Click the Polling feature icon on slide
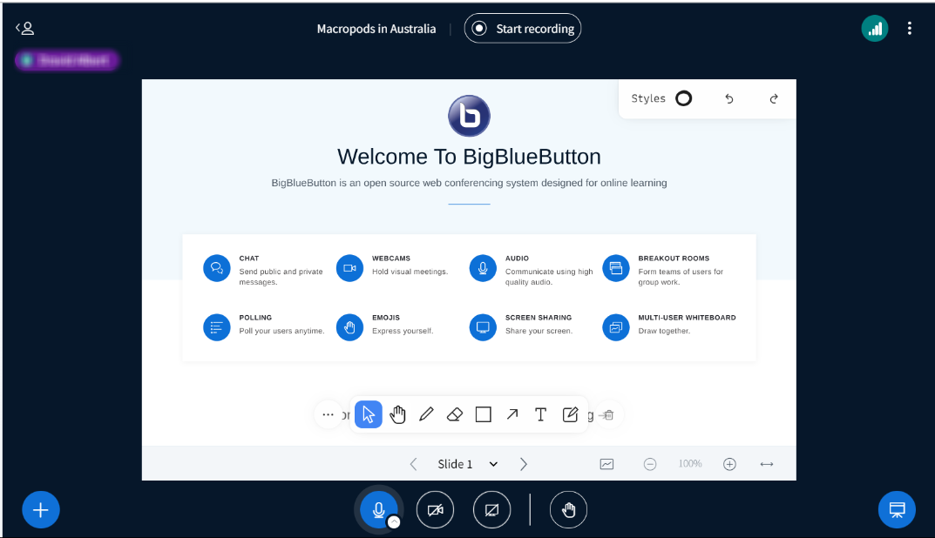The height and width of the screenshot is (538, 935). (x=216, y=327)
